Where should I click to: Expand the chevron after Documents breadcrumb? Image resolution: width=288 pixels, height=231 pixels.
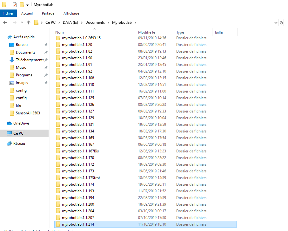click(x=108, y=22)
